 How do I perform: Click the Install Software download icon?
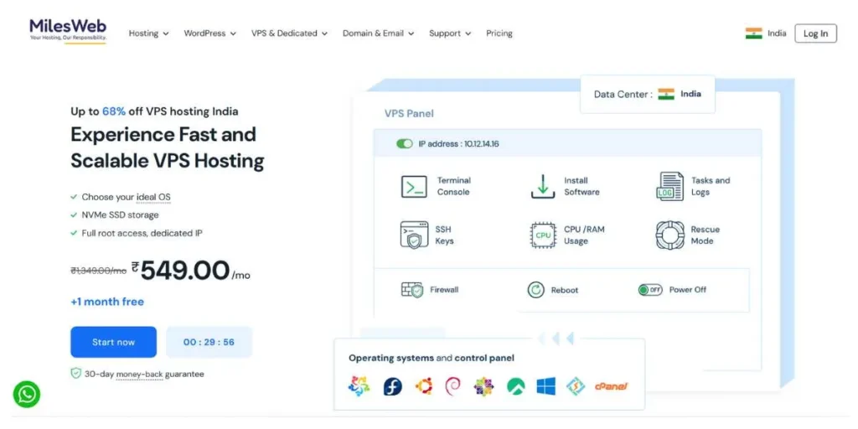pyautogui.click(x=543, y=186)
